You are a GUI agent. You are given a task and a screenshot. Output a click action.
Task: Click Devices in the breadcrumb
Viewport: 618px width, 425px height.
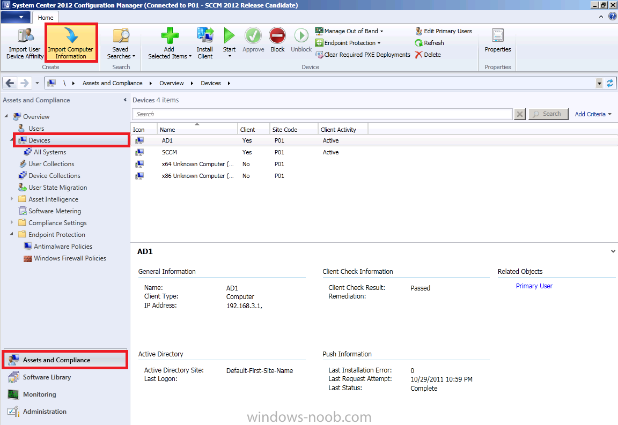tap(211, 83)
